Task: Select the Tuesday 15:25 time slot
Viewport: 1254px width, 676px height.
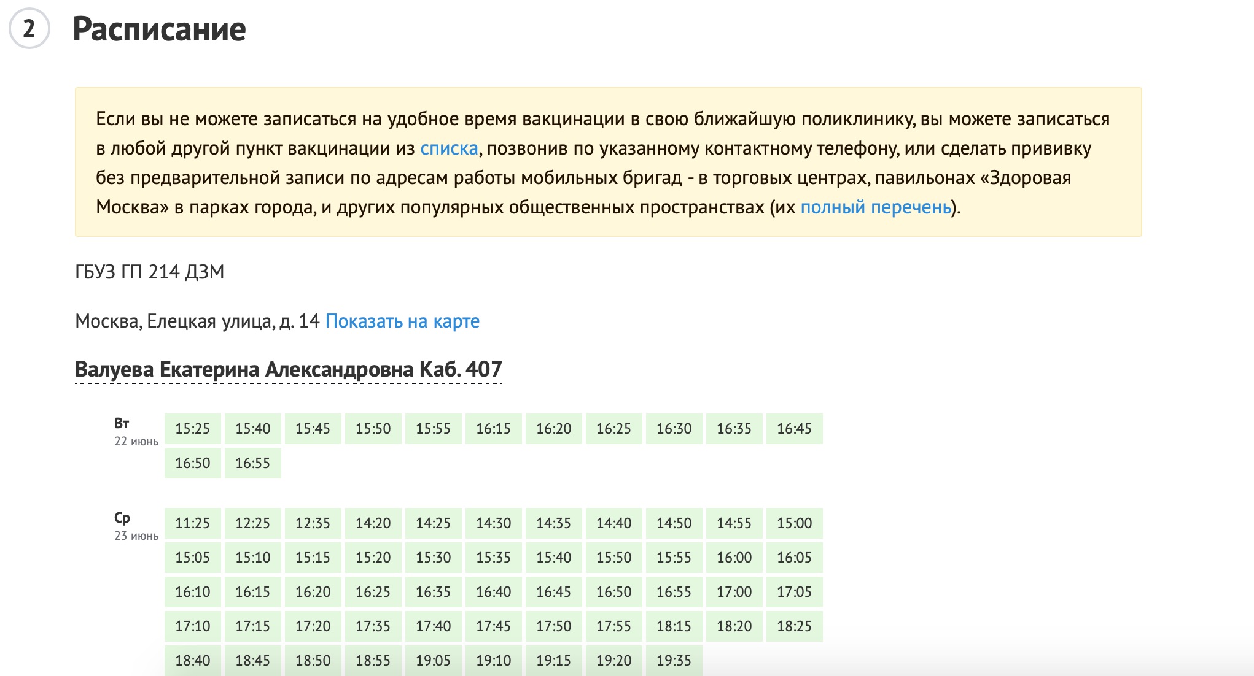Action: (192, 429)
